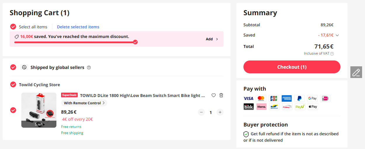Toggle Select all items checkbox

13,27
